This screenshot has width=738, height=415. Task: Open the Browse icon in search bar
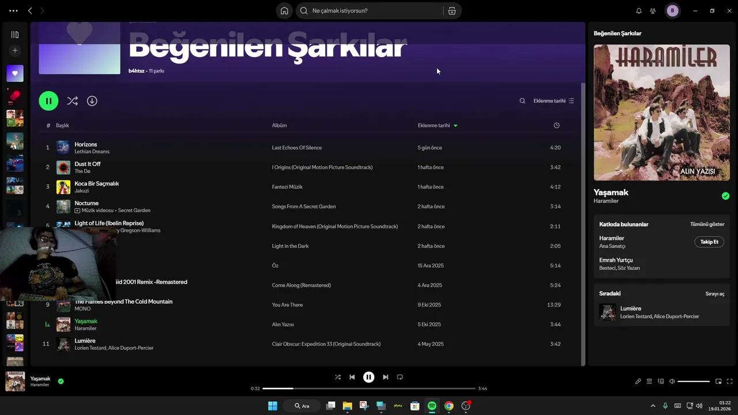(x=451, y=10)
